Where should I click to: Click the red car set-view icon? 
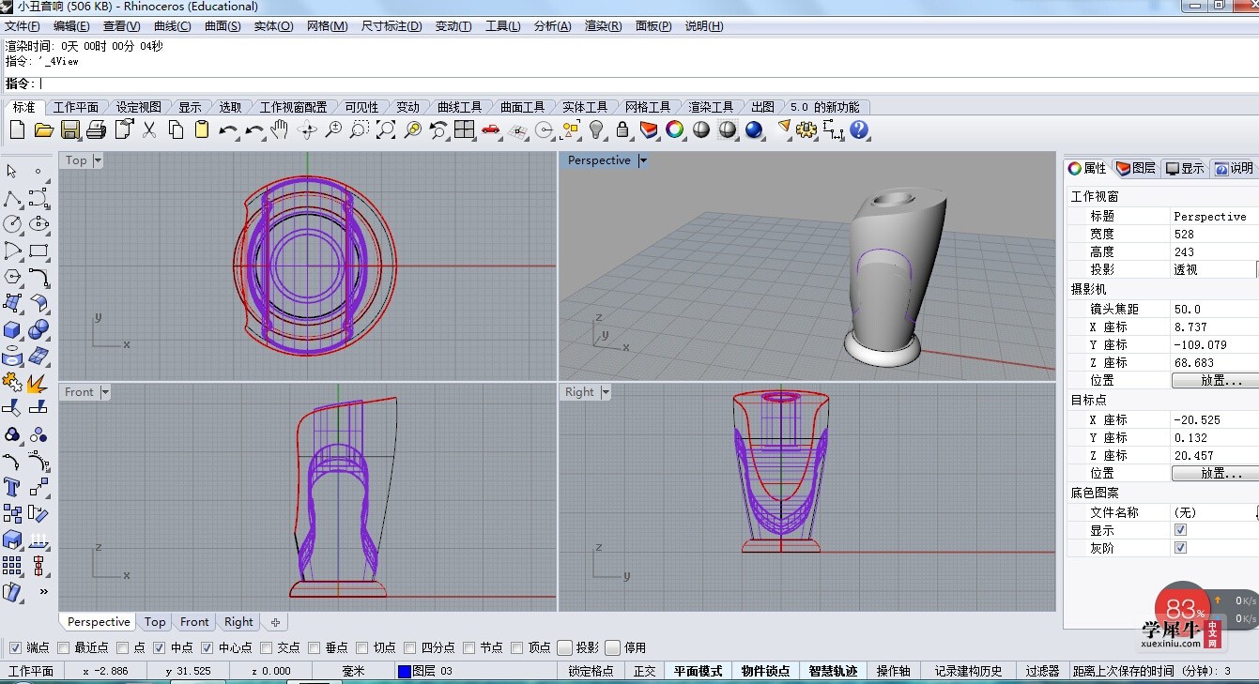[490, 130]
